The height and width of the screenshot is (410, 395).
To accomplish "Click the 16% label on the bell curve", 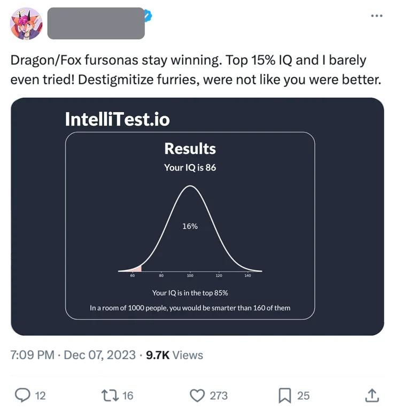I will click(x=190, y=226).
